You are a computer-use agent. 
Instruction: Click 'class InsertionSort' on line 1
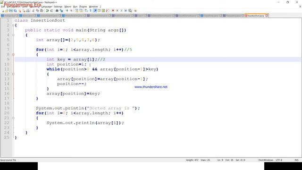tap(40, 20)
